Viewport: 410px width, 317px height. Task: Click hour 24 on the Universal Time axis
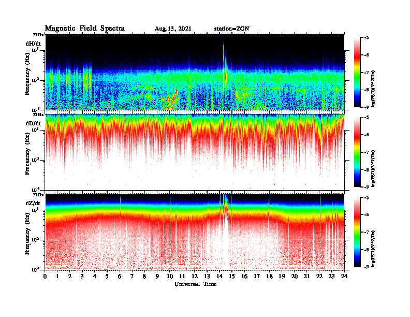tap(344, 277)
